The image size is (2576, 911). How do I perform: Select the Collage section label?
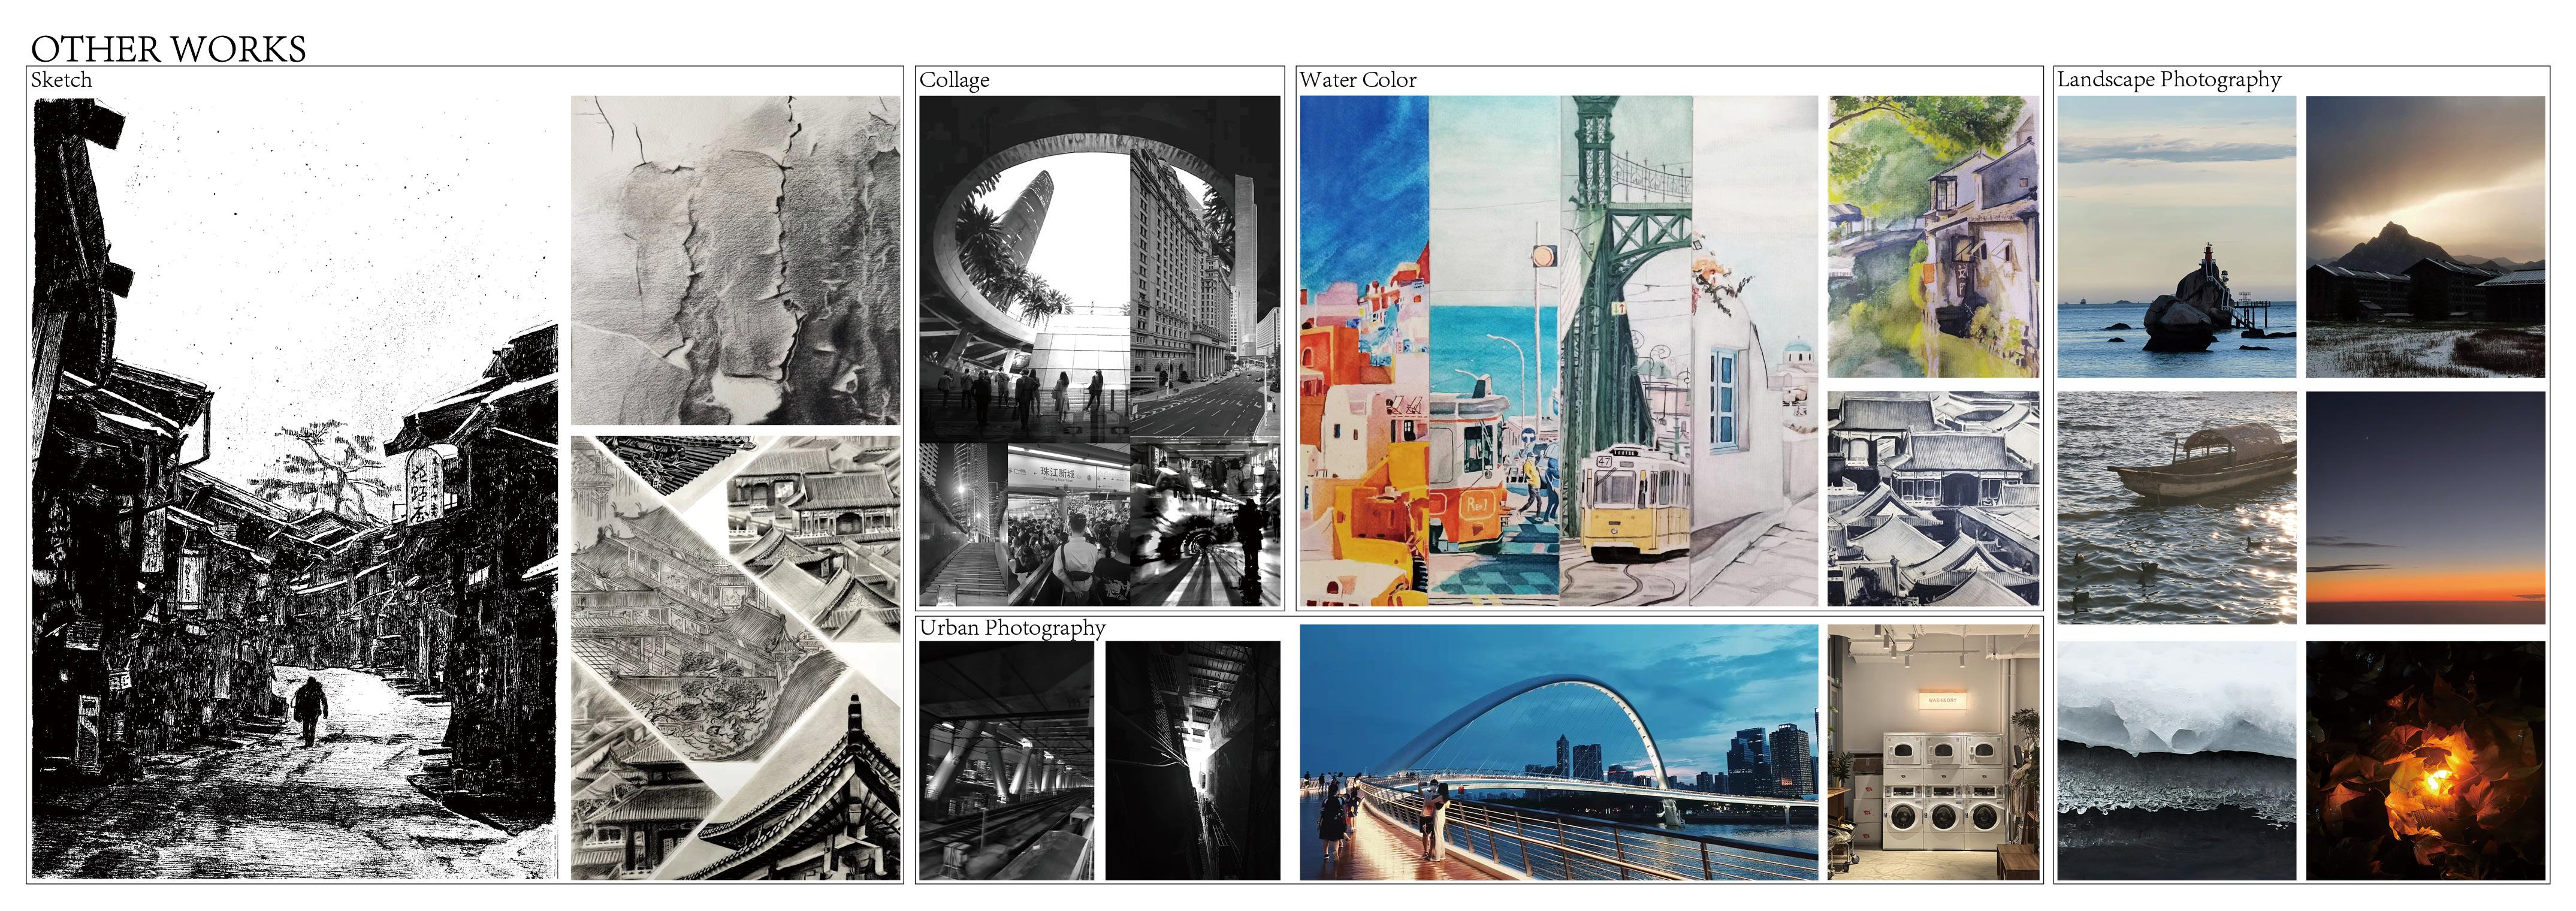tap(954, 80)
